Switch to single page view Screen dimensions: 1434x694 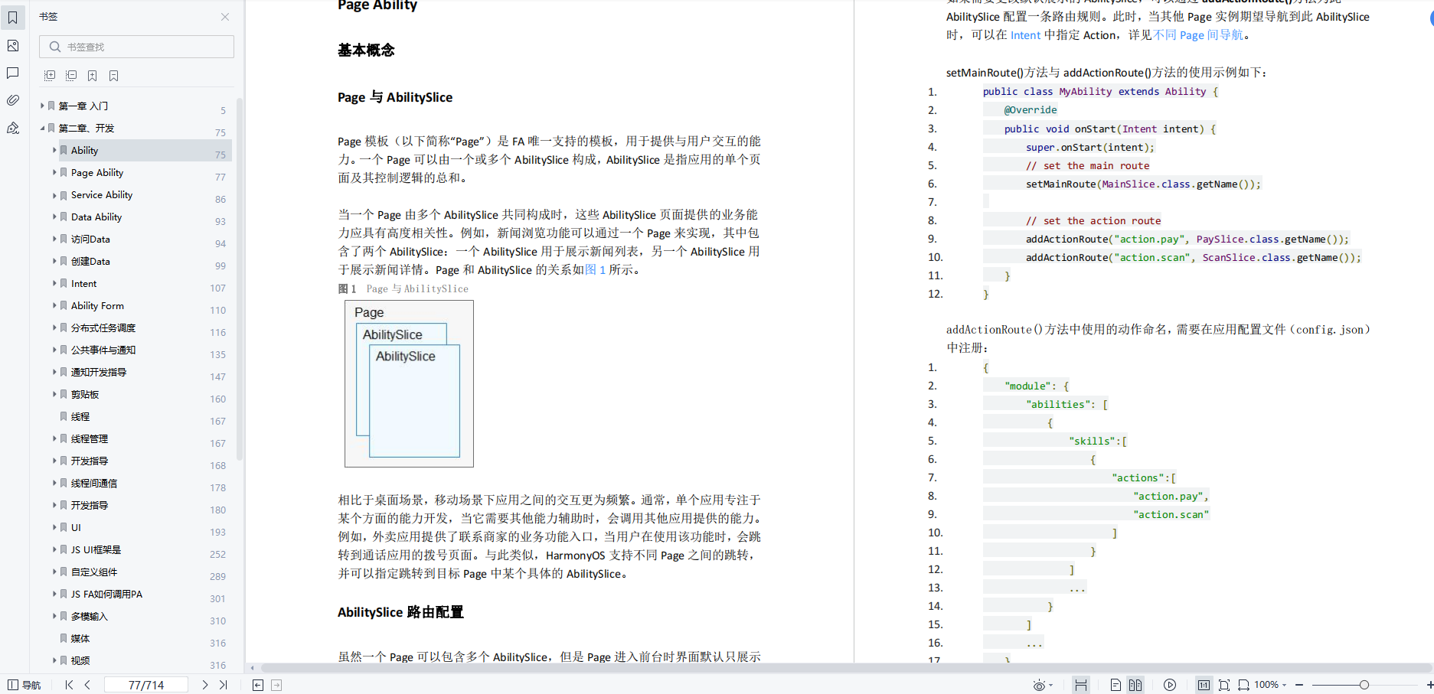click(x=1116, y=685)
